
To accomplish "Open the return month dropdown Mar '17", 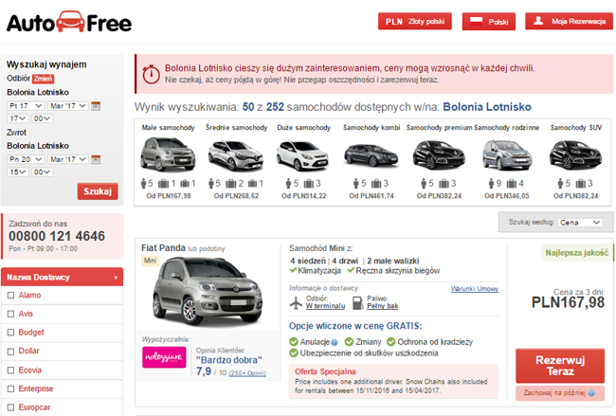I will (x=68, y=159).
